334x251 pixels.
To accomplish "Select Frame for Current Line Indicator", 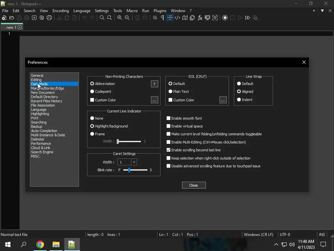I will (98, 134).
